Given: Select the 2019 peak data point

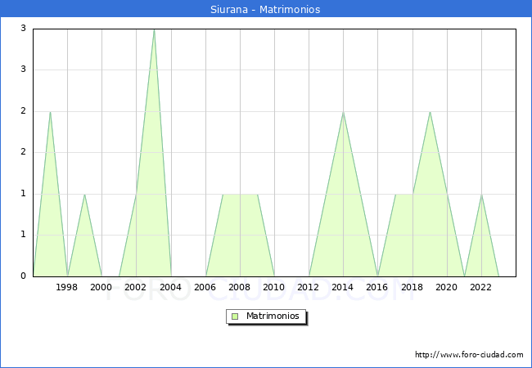Looking at the screenshot, I should pos(430,112).
